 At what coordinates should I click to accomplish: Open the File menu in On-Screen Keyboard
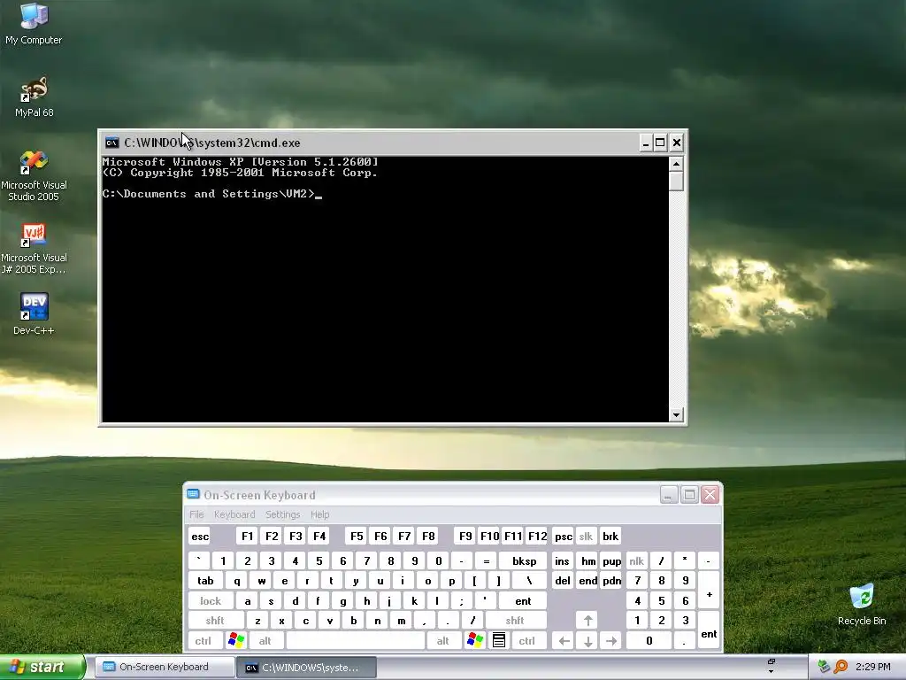(x=196, y=514)
